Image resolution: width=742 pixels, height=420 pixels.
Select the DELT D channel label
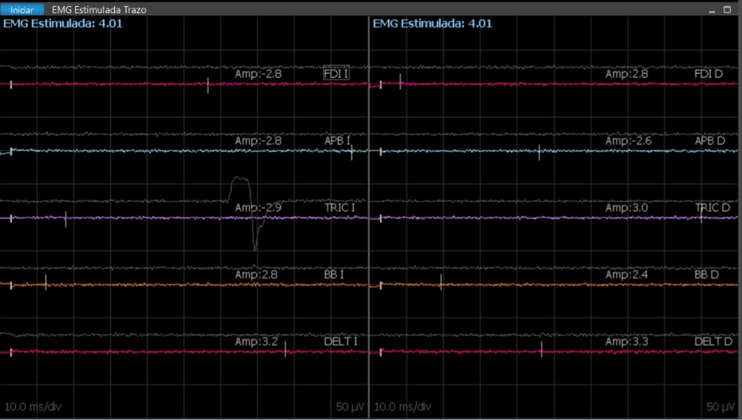713,341
